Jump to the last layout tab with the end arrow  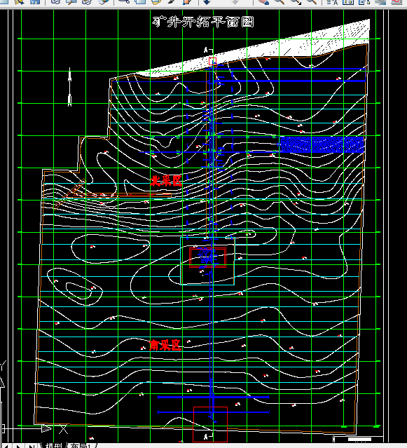click(x=31, y=446)
